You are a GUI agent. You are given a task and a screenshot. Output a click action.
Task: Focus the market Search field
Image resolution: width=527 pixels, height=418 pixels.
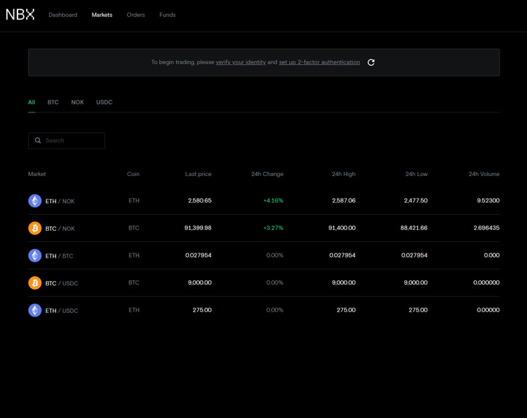[66, 140]
